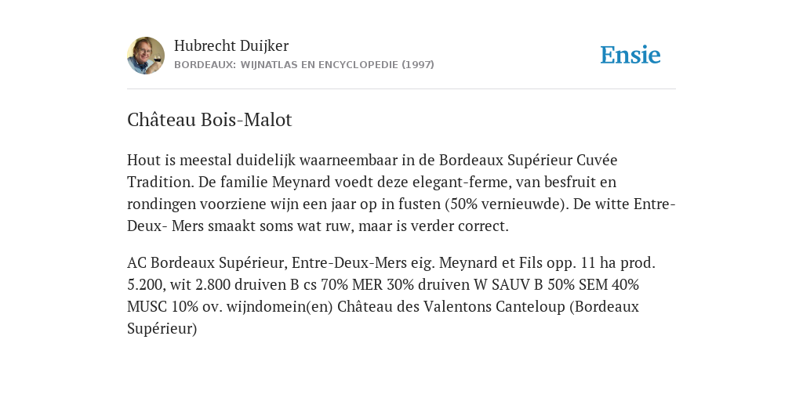
Task: Click 'AC Bordeaux Supérieur' opening the details paragraph
Action: pos(209,263)
